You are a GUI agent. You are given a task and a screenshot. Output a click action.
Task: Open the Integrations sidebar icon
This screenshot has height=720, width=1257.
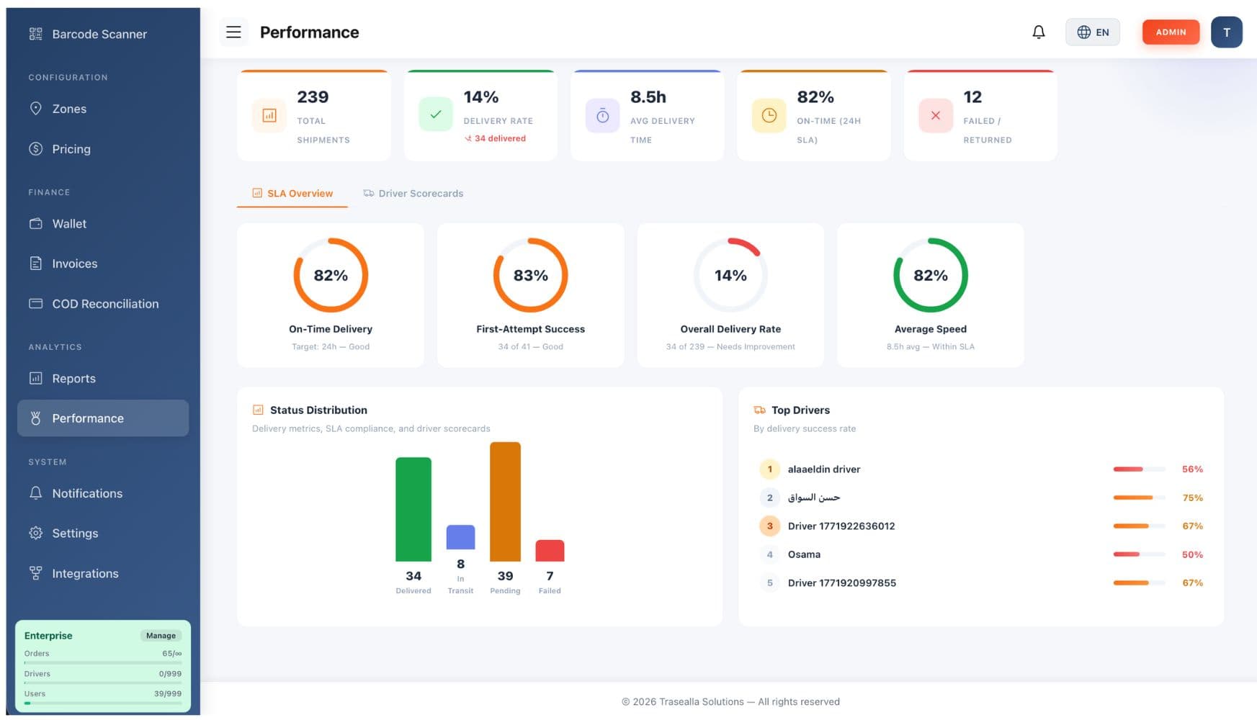click(x=35, y=574)
